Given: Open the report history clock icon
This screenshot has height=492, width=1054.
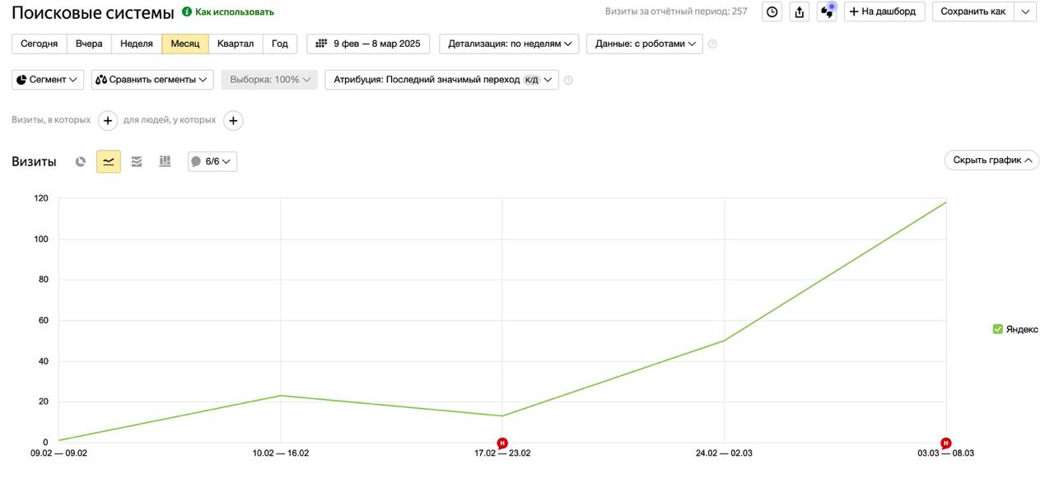Looking at the screenshot, I should 770,12.
